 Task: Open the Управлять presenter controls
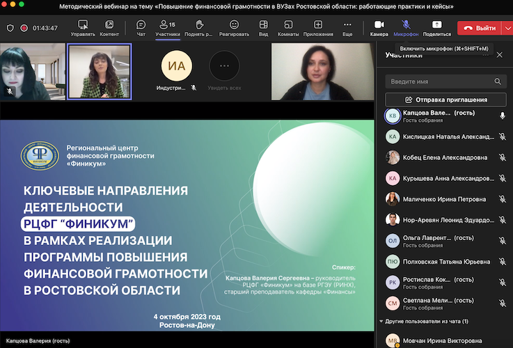tap(83, 28)
